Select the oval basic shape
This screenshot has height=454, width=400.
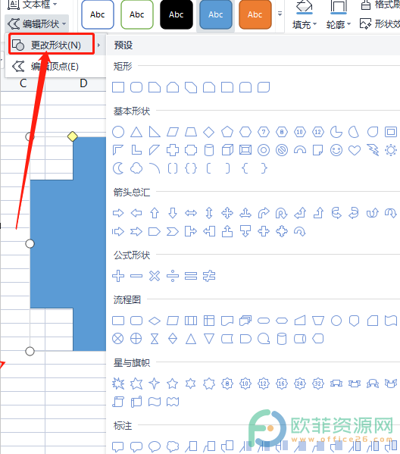tap(118, 132)
